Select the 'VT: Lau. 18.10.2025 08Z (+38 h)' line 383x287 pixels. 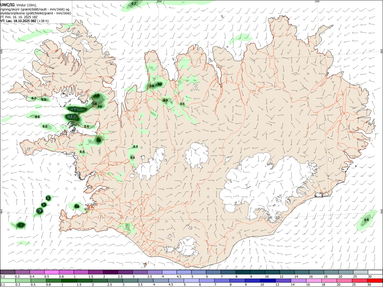25,21
